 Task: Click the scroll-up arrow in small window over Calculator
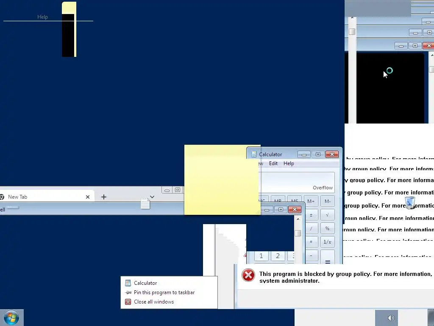298,219
